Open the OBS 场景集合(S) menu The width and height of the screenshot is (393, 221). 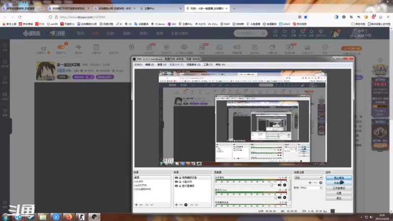click(x=194, y=65)
